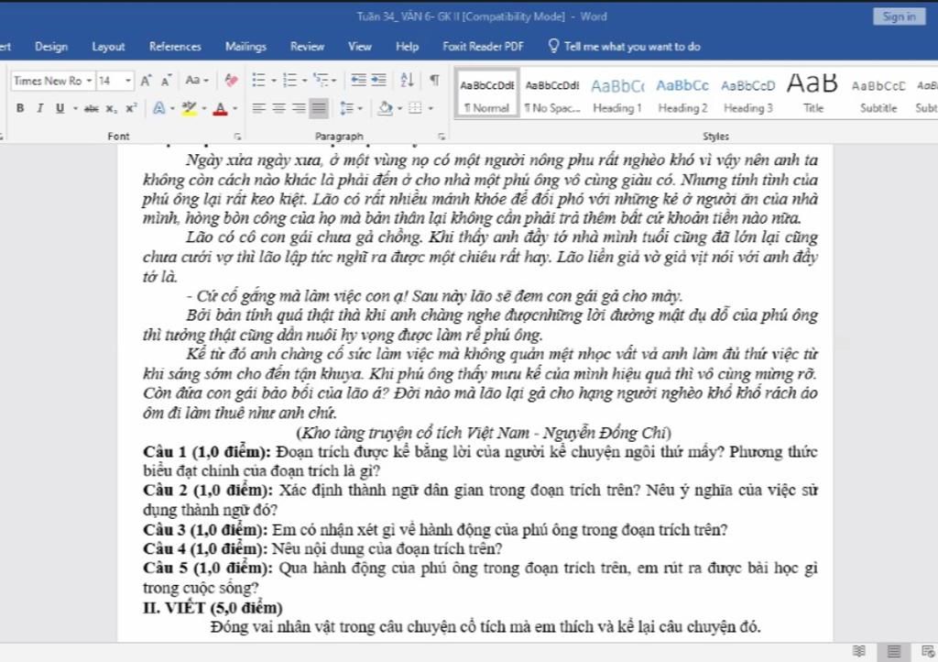Open Paragraph dialog launcher

[442, 137]
